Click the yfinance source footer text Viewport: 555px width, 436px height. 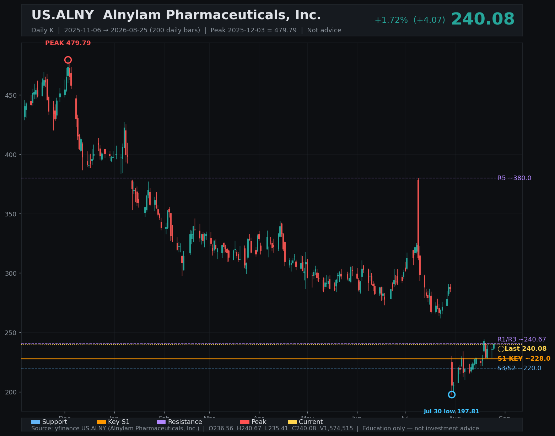(255, 429)
